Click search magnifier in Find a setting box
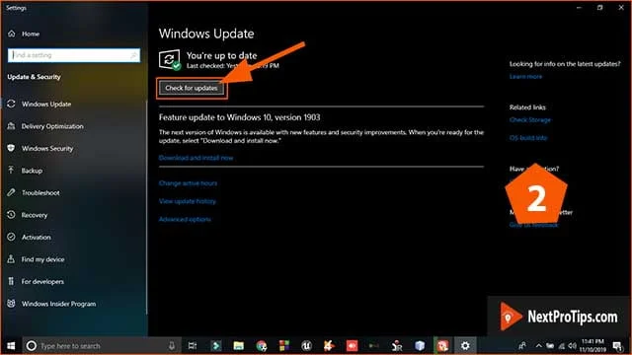The width and height of the screenshot is (632, 355). coord(134,55)
